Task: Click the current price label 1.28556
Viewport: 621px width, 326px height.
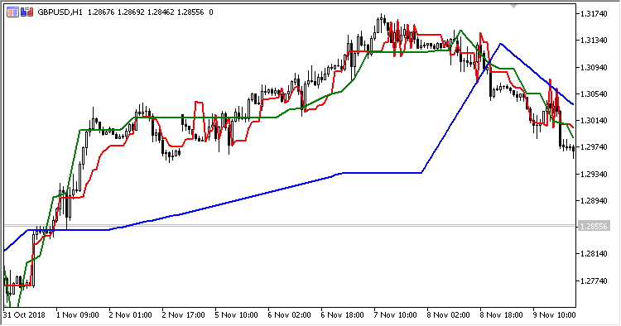Action: (594, 227)
